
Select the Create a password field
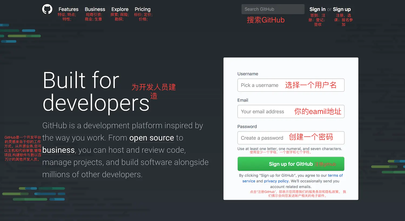pos(291,138)
